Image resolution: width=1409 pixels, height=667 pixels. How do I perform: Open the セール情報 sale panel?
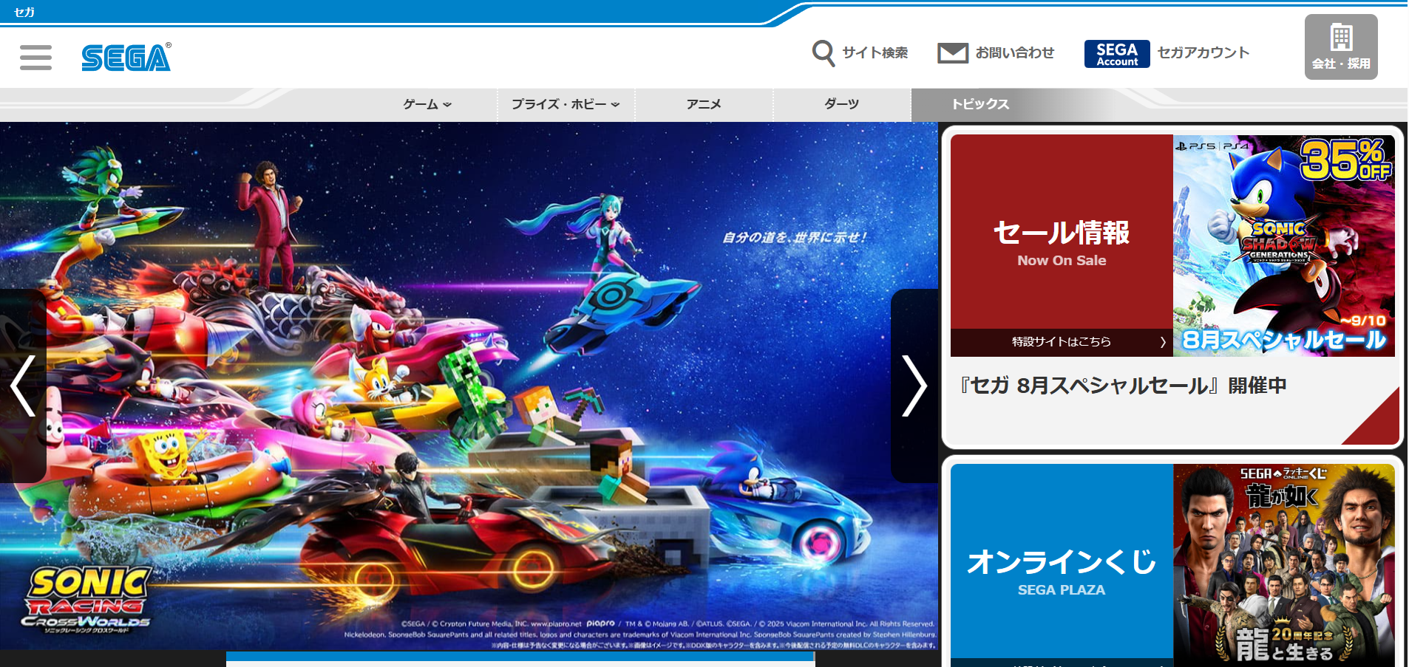(1062, 233)
